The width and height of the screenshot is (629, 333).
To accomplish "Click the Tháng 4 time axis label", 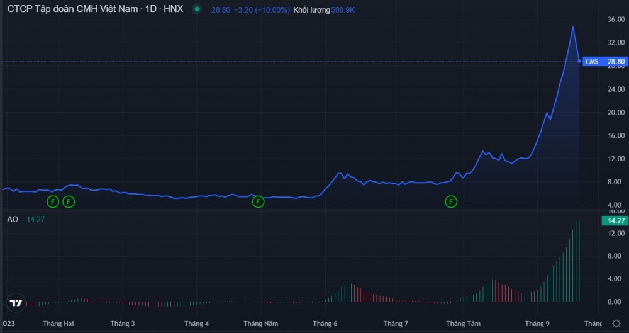I will [x=196, y=324].
